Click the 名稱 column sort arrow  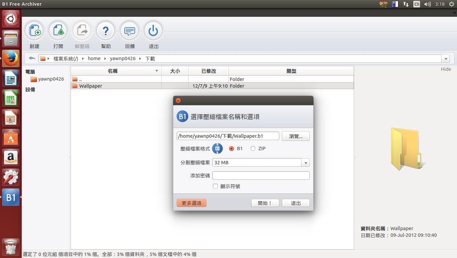(x=157, y=71)
